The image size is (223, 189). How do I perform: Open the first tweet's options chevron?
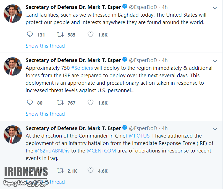tap(215, 8)
